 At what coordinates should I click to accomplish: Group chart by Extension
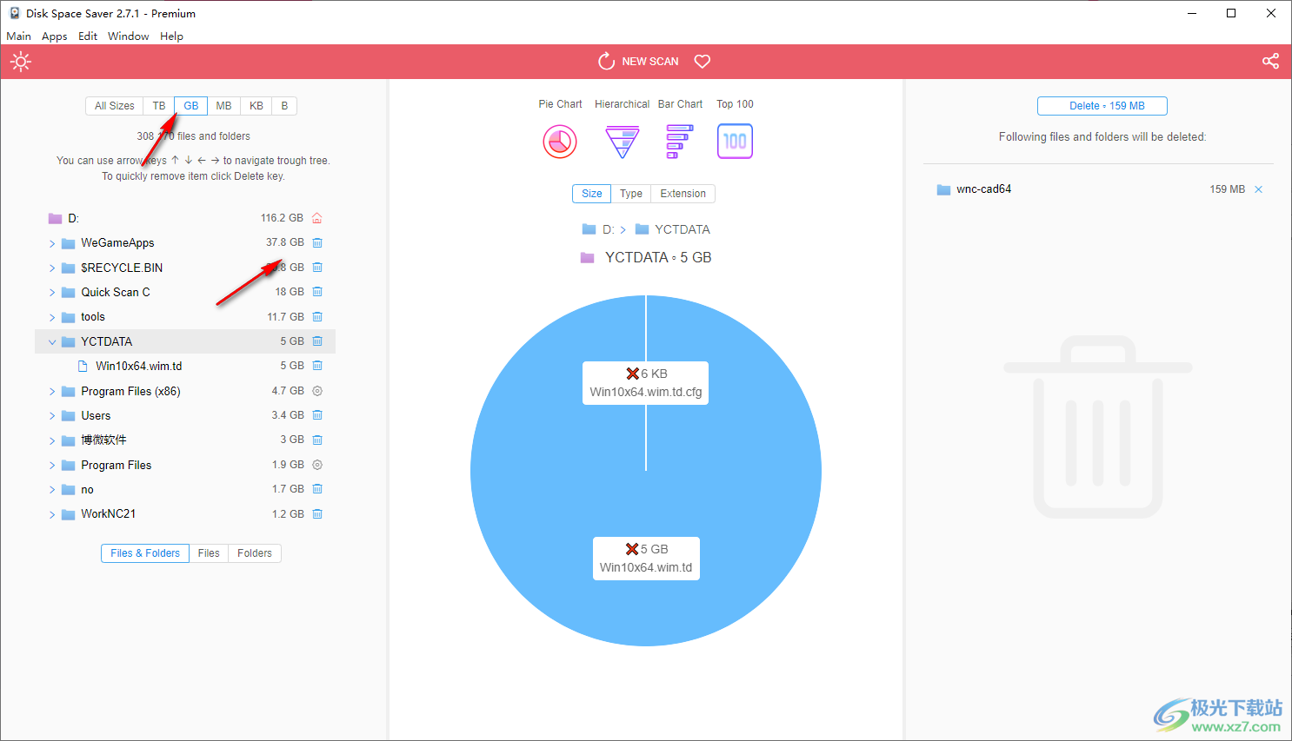pos(683,194)
